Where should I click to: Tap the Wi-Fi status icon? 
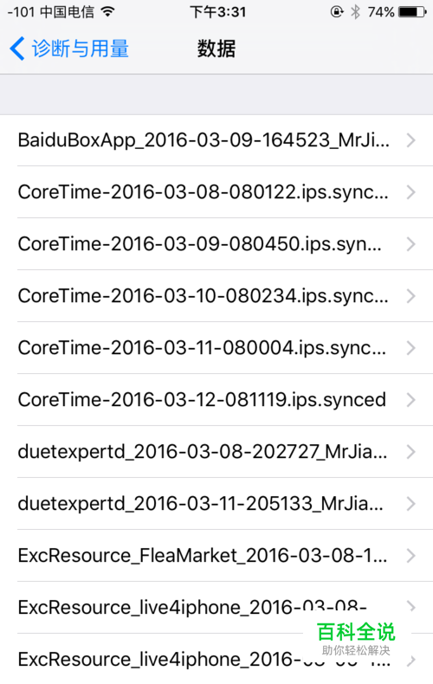coord(107,11)
